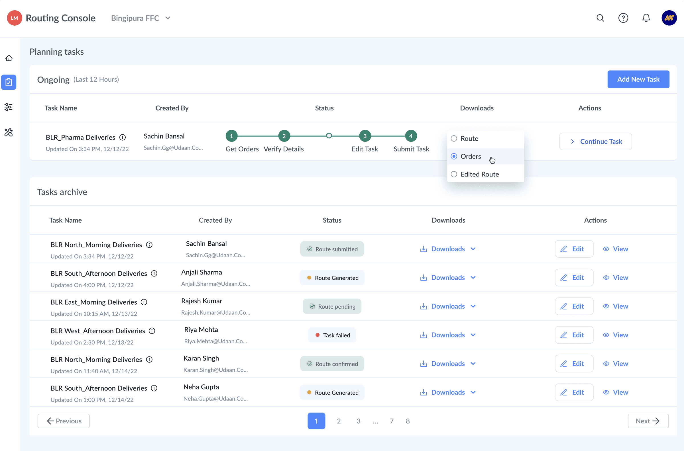Open notifications bell icon
Image resolution: width=684 pixels, height=451 pixels.
[646, 18]
